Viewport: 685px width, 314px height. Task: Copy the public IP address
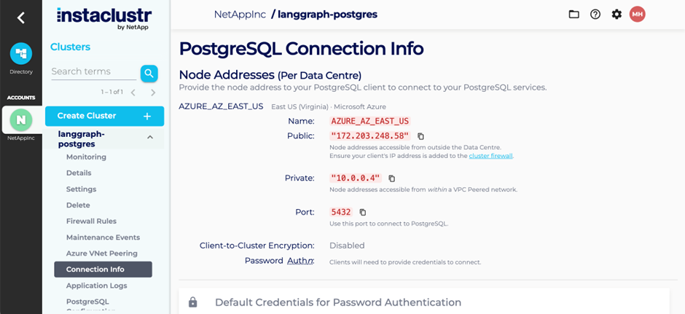[x=420, y=136]
